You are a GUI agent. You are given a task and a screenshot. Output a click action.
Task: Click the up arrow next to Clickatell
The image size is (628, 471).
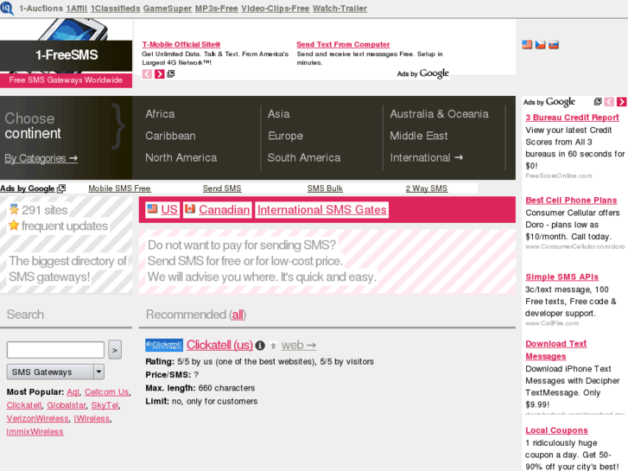coord(273,346)
